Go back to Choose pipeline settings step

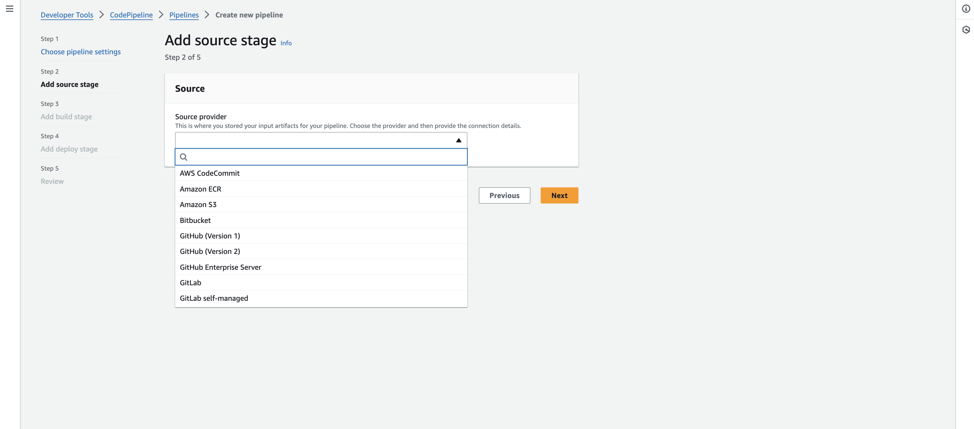(x=80, y=52)
